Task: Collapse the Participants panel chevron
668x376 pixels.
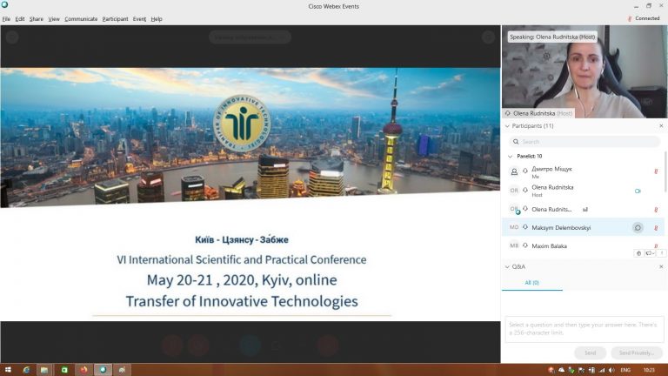Action: pyautogui.click(x=508, y=126)
